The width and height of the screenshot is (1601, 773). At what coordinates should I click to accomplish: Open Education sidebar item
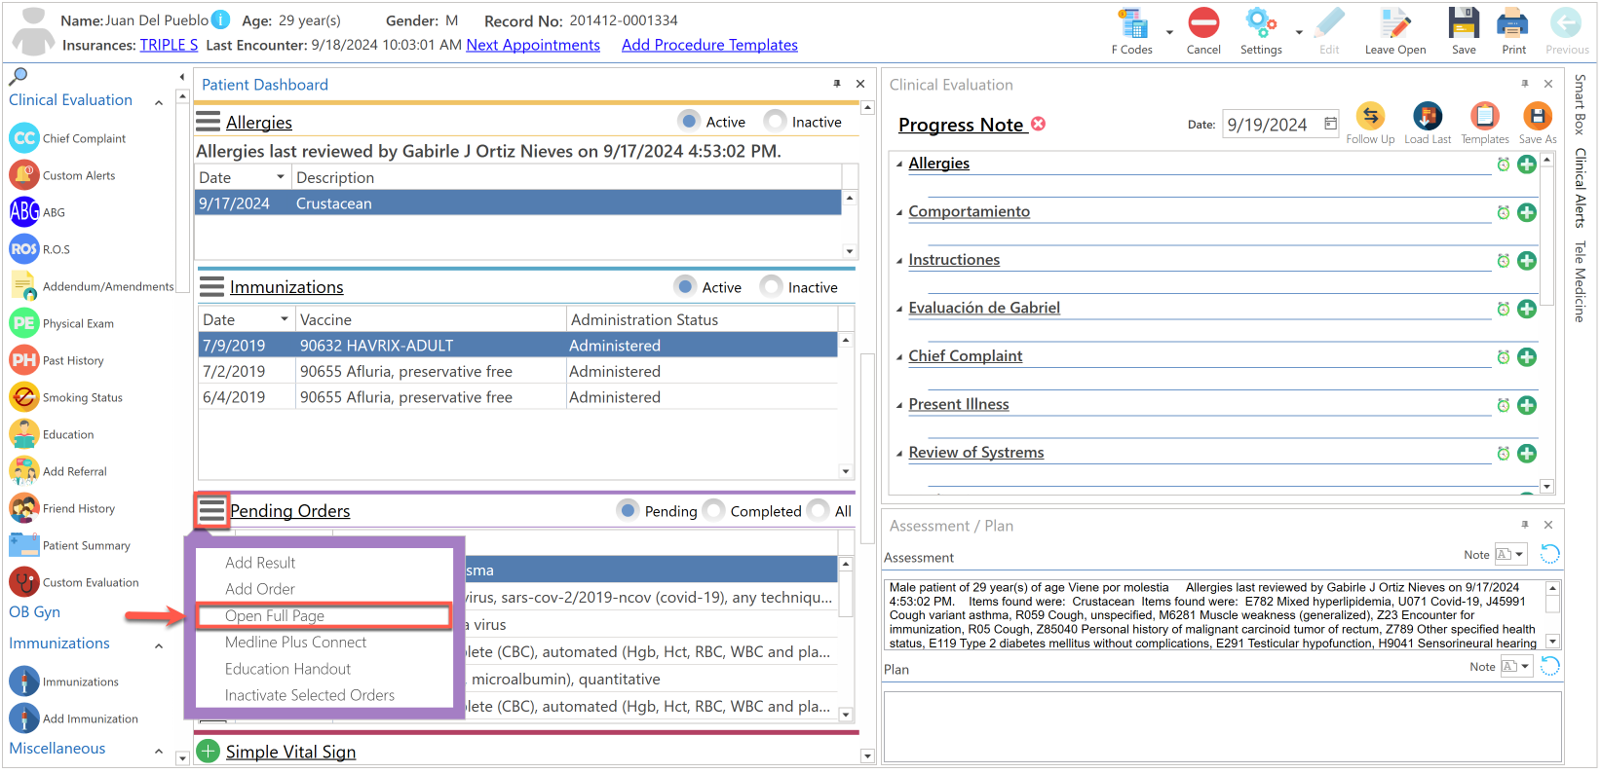click(x=53, y=434)
